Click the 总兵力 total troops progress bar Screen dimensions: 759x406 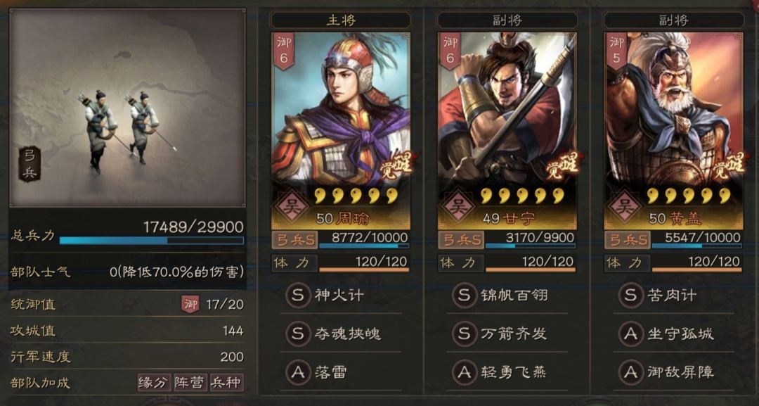click(x=152, y=241)
